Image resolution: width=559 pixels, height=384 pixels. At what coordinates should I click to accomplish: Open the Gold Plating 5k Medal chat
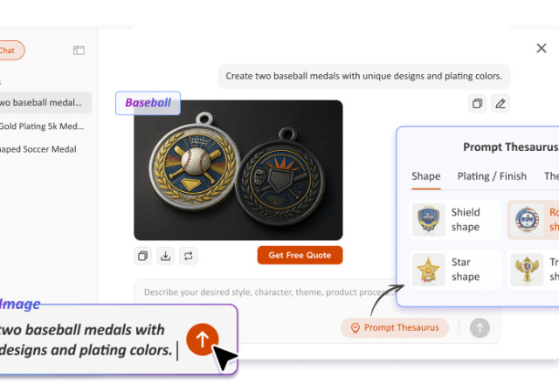pyautogui.click(x=42, y=126)
